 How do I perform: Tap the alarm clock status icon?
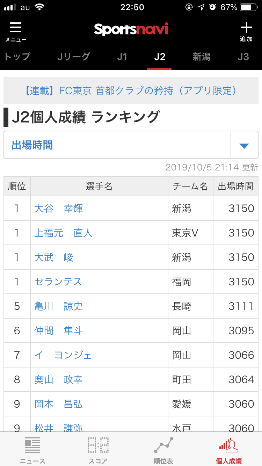pos(213,7)
